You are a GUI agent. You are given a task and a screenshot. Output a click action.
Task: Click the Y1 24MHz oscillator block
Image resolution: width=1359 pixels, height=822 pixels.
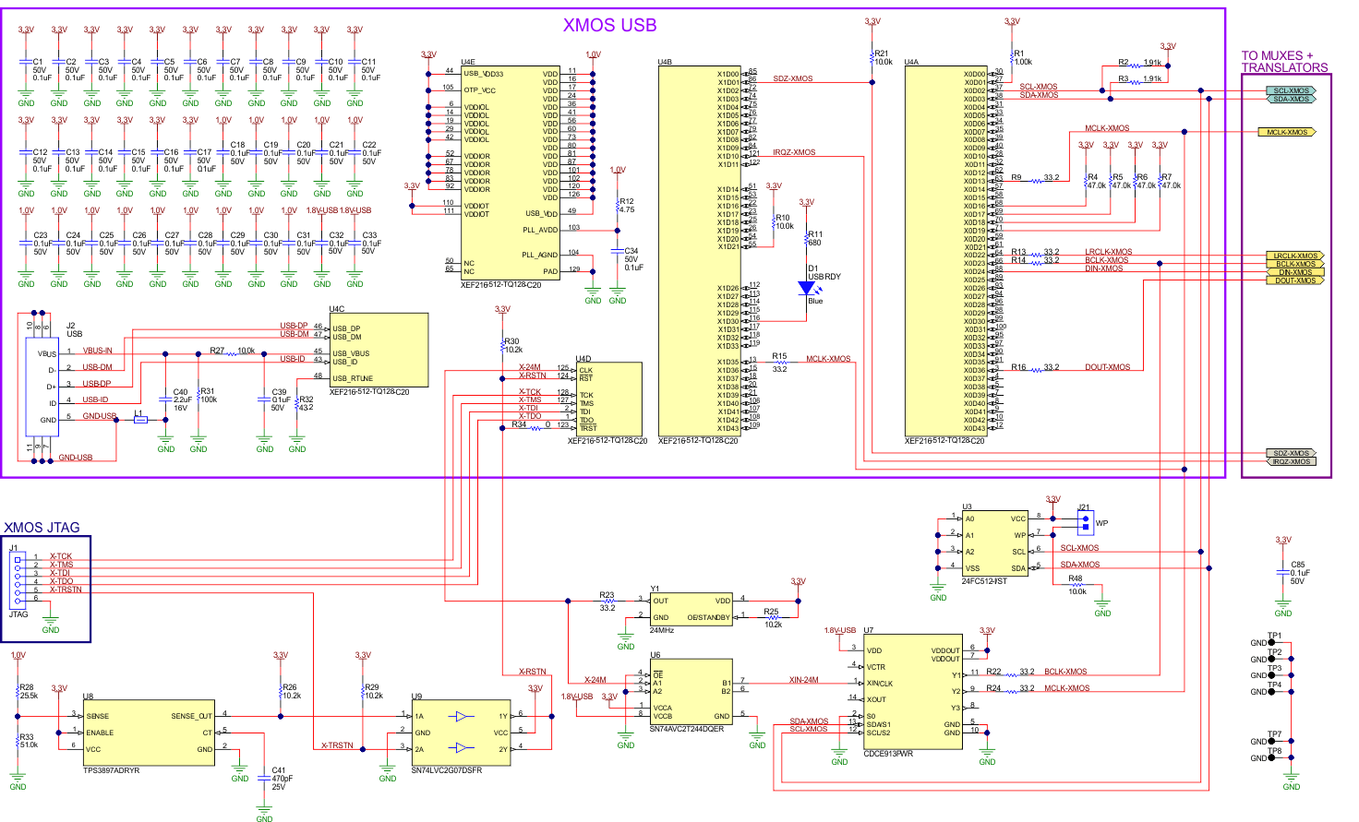[691, 609]
